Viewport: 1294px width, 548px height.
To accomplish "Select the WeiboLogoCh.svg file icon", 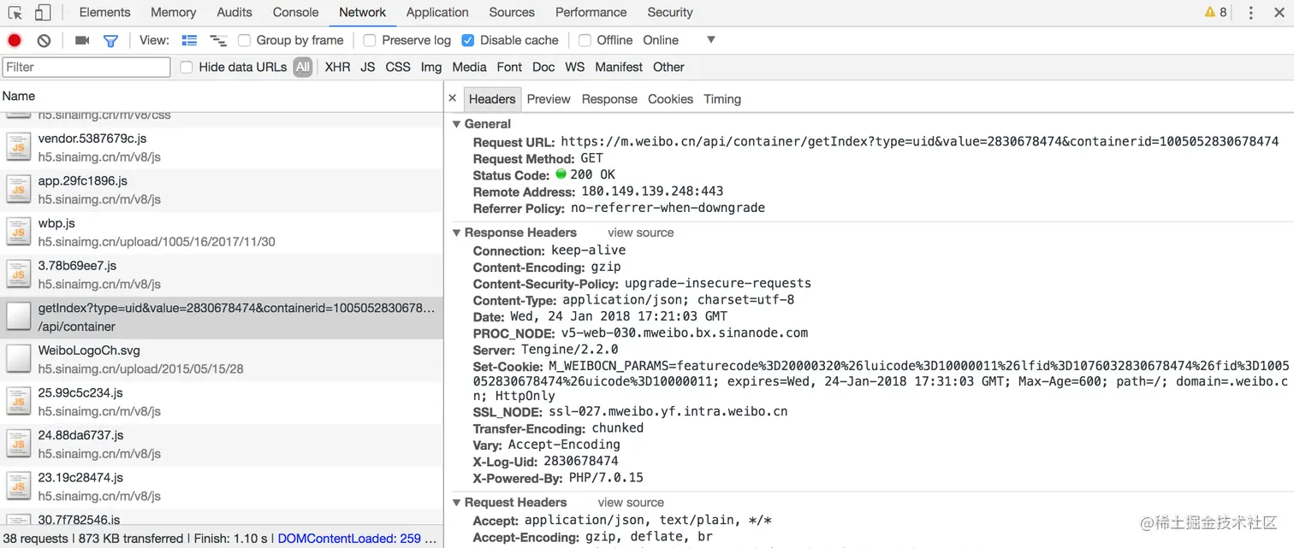I will tap(19, 359).
